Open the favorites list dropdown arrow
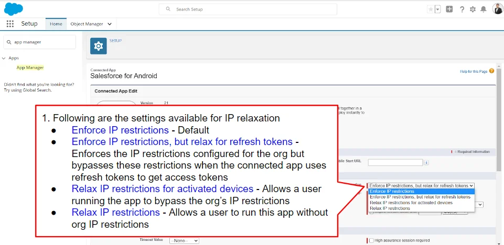This screenshot has width=504, height=245. (438, 9)
